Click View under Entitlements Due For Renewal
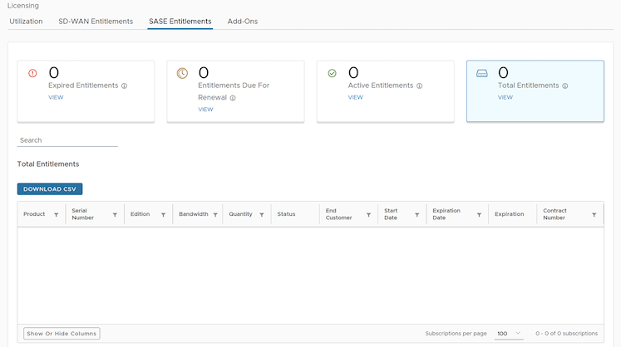This screenshot has width=621, height=347. 205,109
